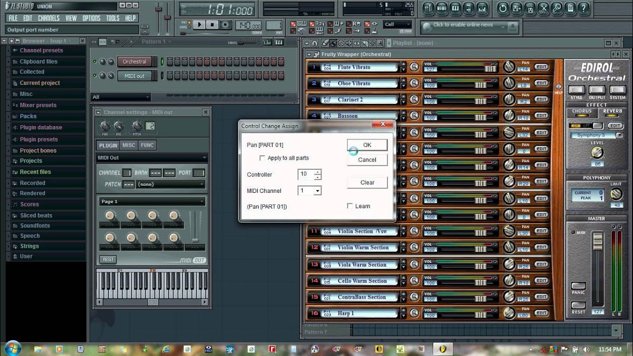Click the Stop transport button

coord(212,25)
